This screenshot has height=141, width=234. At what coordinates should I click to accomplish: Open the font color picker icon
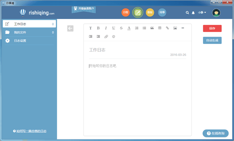[129, 28]
